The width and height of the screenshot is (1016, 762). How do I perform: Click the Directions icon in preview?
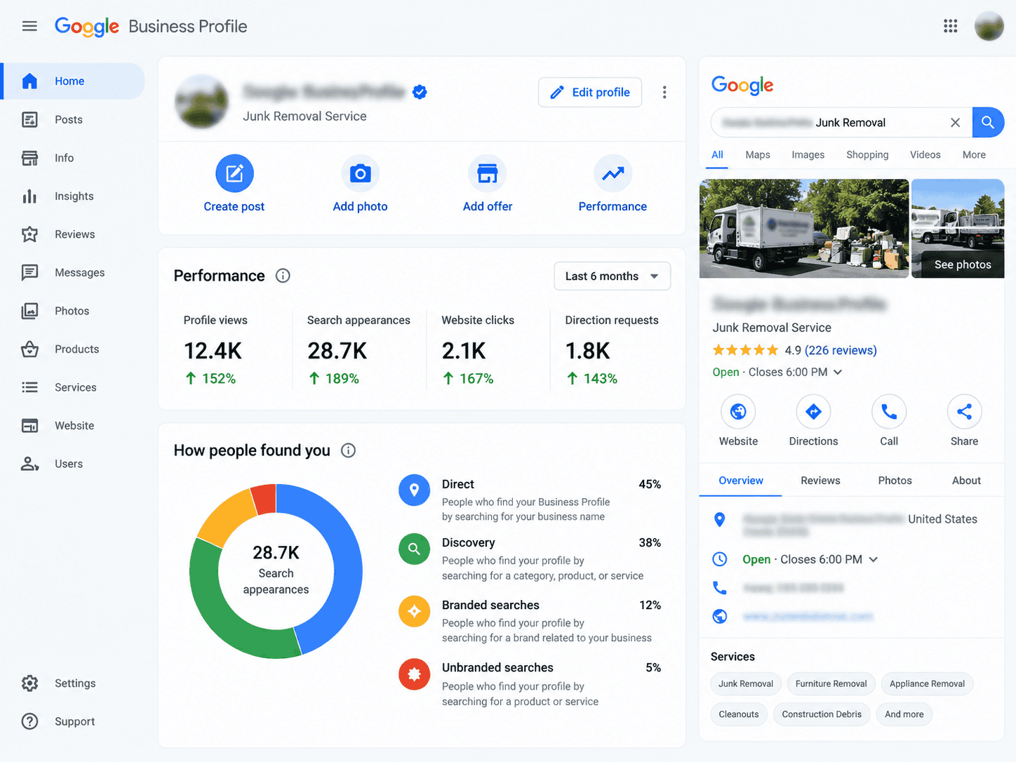click(x=813, y=412)
